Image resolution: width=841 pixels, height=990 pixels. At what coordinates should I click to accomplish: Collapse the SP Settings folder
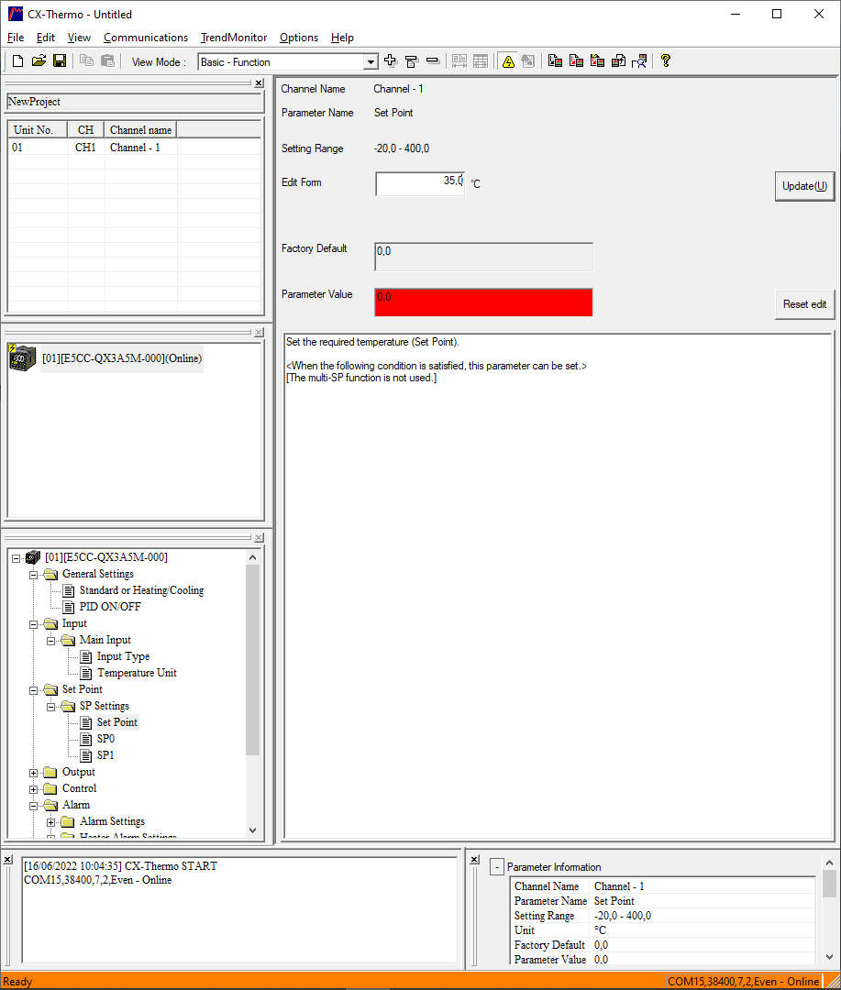(51, 707)
